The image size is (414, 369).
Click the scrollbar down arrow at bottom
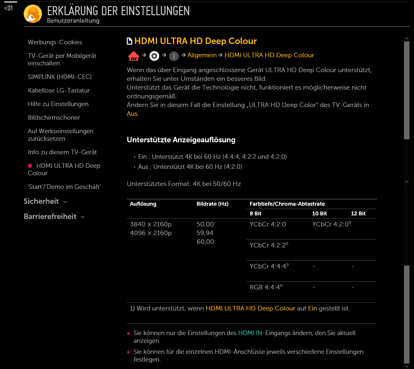pyautogui.click(x=407, y=366)
